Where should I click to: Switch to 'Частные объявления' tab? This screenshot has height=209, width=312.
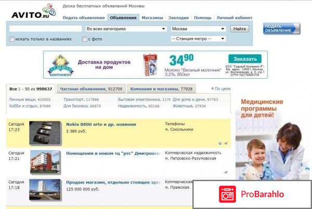point(91,89)
